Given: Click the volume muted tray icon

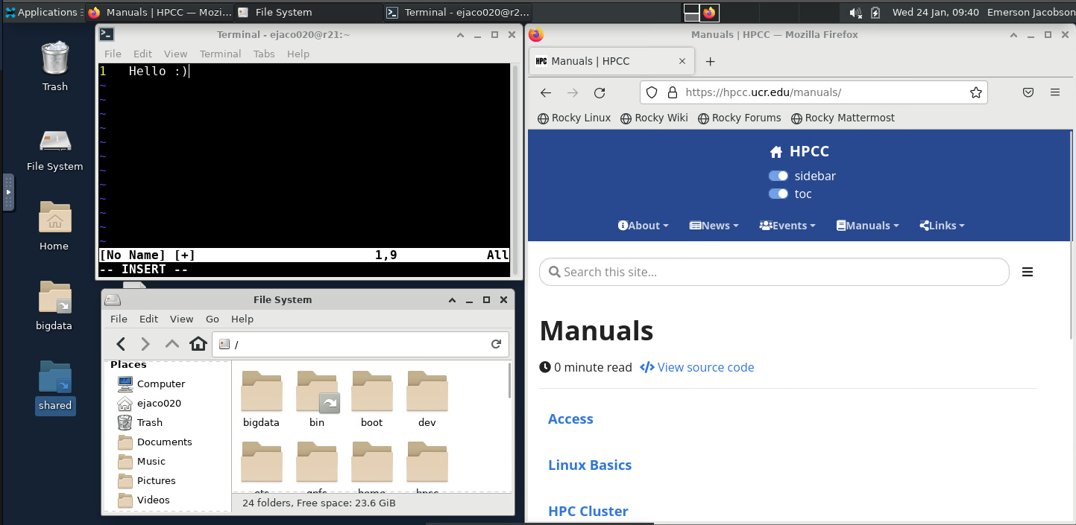Looking at the screenshot, I should click(x=855, y=13).
